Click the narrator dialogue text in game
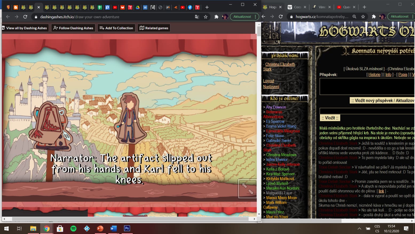Screen dimensions: 415x234 [131, 169]
